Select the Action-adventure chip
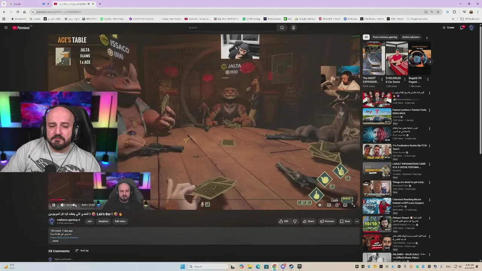The image size is (482, 271). 411,37
